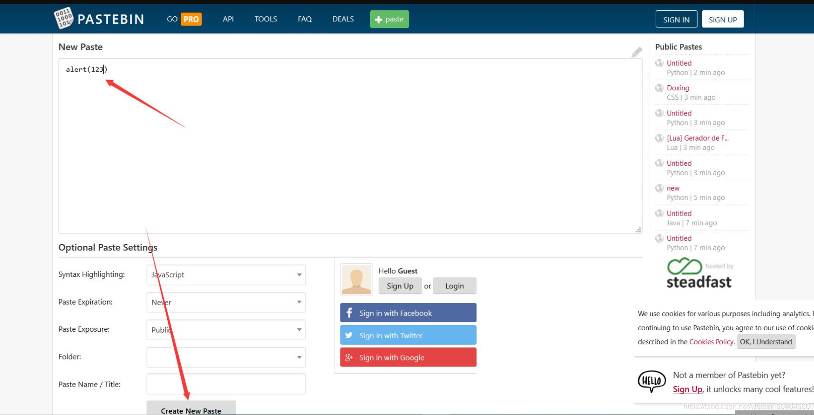Click the 'New Paste' heading

pos(81,47)
